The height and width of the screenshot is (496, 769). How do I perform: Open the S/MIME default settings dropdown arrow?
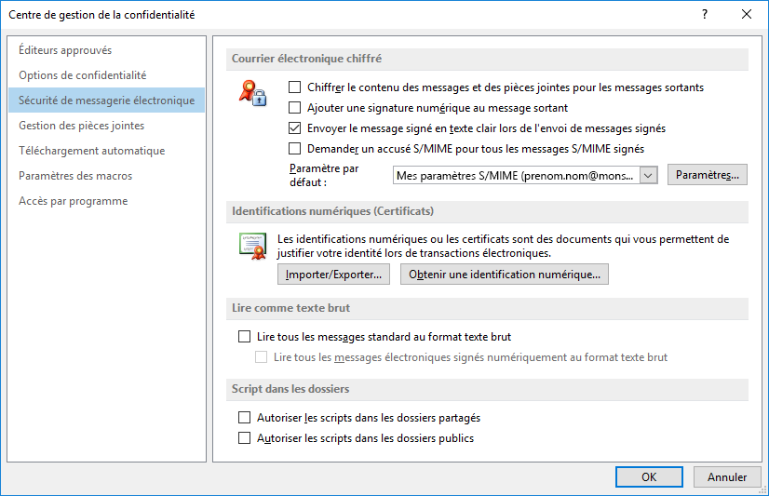pos(648,176)
